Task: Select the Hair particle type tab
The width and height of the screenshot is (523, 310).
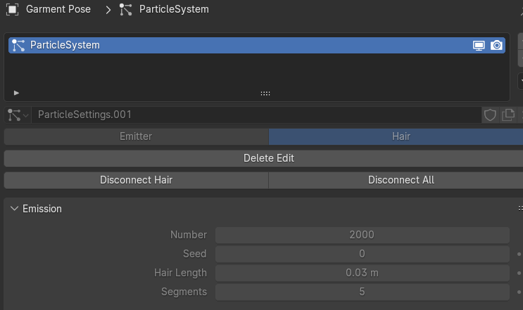Action: coord(401,136)
